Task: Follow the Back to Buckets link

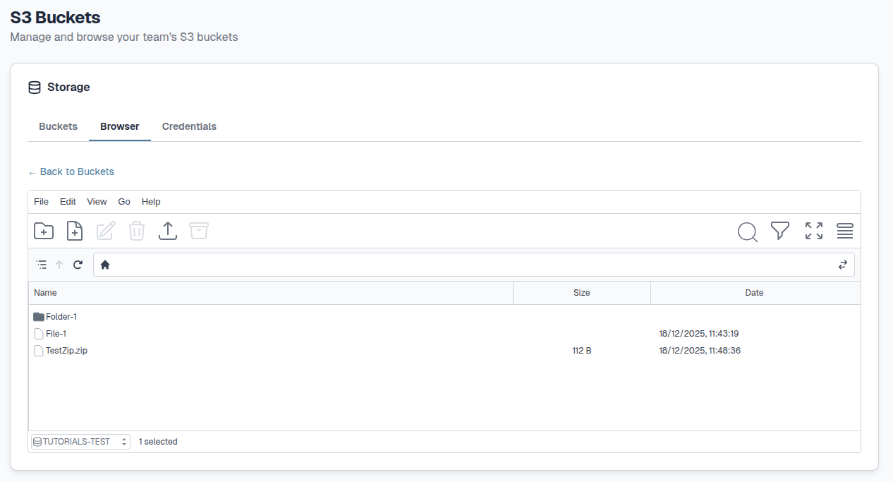Action: point(71,171)
